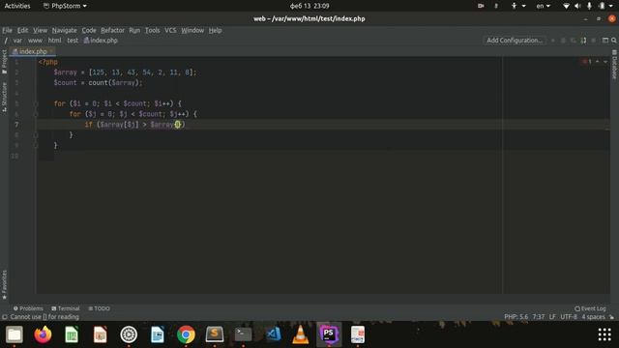The height and width of the screenshot is (348, 619).
Task: Open the en keyboard layout dropdown
Action: click(543, 6)
